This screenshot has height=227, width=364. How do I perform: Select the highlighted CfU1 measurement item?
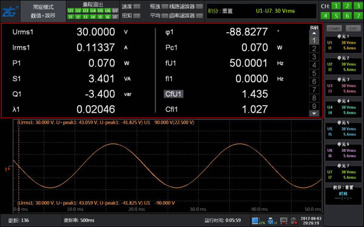point(174,94)
